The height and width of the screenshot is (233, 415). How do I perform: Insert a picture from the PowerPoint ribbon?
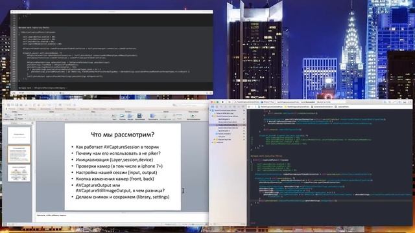pos(122,115)
